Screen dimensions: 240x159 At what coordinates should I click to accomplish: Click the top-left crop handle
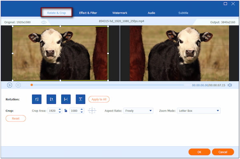pos(12,26)
